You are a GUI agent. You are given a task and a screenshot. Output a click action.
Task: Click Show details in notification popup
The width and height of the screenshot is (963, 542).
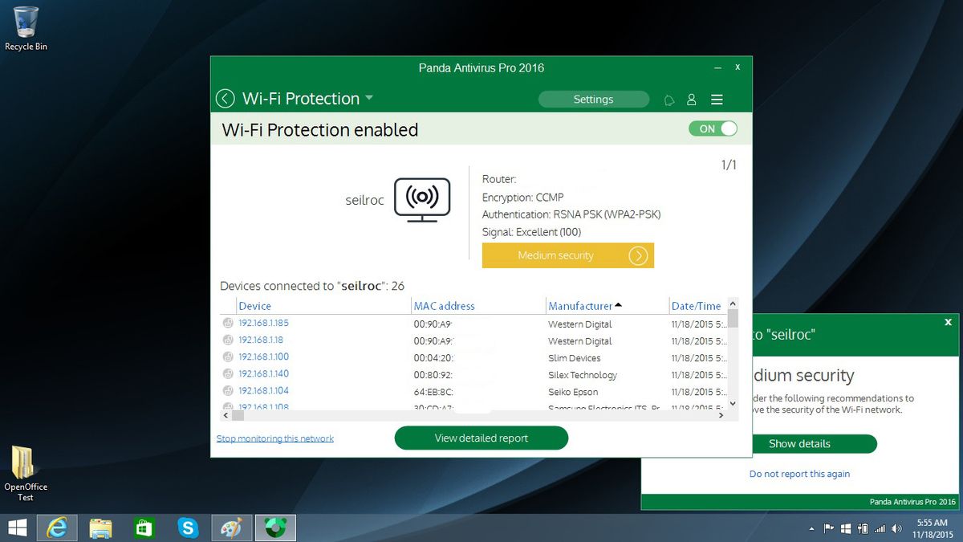[799, 444]
